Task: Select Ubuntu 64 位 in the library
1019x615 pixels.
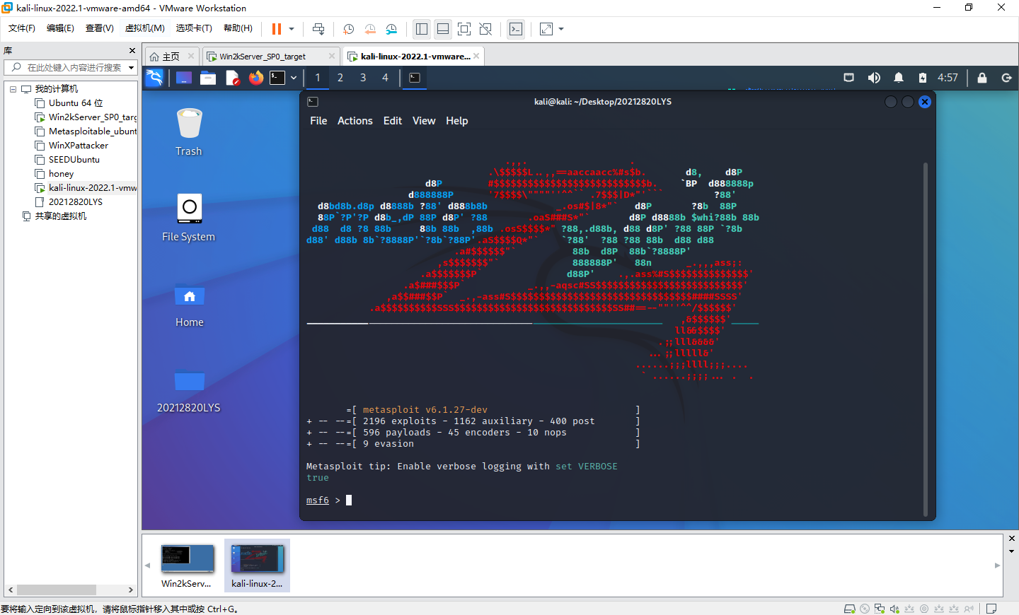Action: tap(76, 103)
